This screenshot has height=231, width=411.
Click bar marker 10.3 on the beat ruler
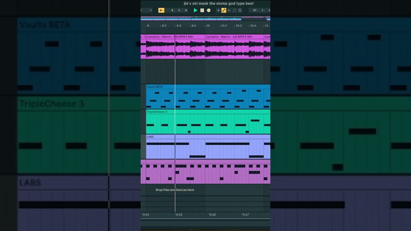point(238,26)
